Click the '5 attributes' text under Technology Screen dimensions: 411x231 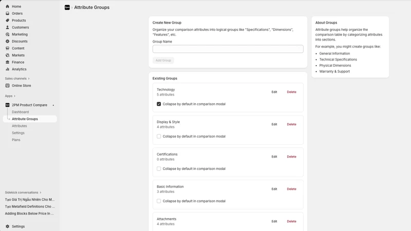coord(165,94)
